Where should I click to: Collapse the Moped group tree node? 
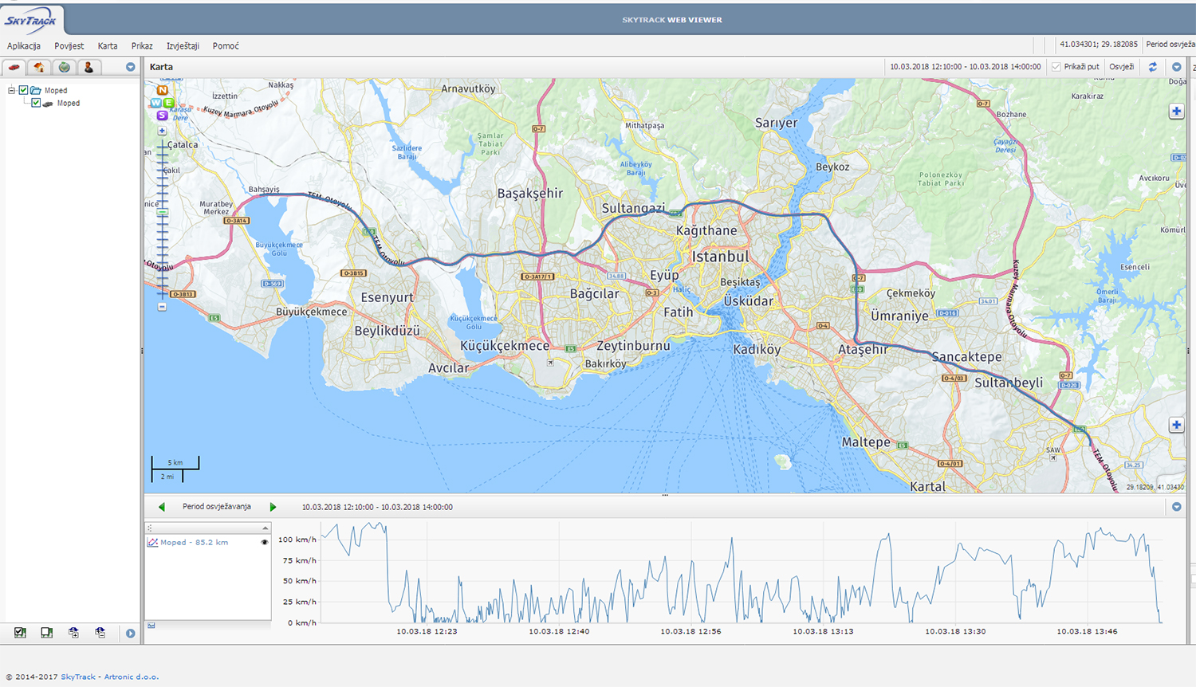[11, 90]
